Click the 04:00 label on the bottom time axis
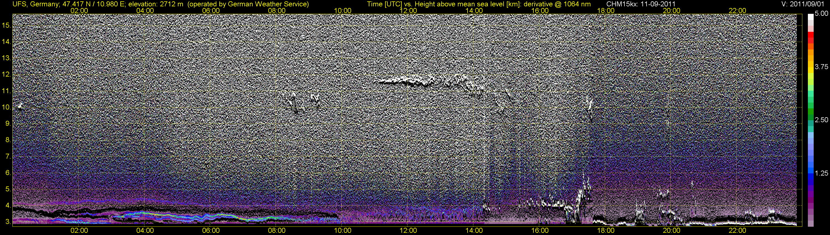830x235 pixels. click(145, 231)
